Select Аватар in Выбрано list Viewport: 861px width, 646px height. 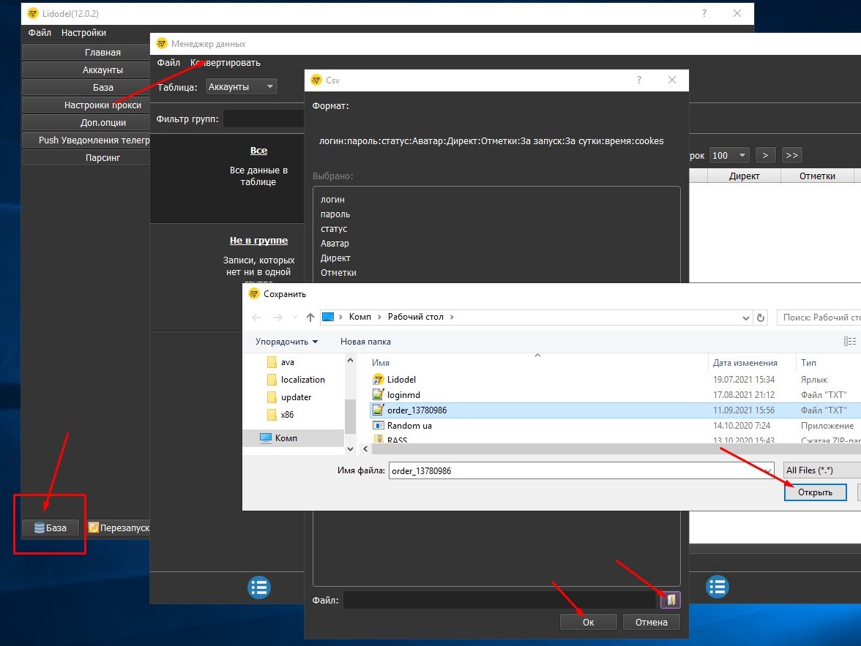tap(335, 243)
